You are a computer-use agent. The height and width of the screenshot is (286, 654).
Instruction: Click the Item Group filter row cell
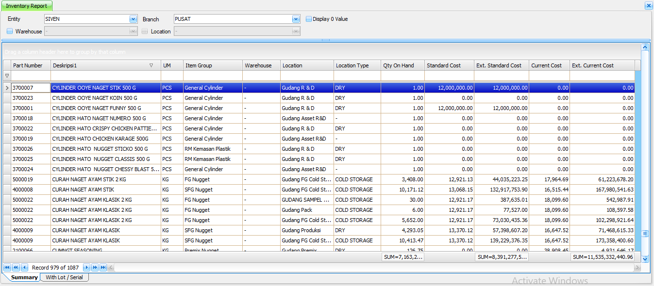(213, 76)
